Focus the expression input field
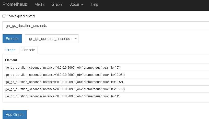 pos(106,26)
